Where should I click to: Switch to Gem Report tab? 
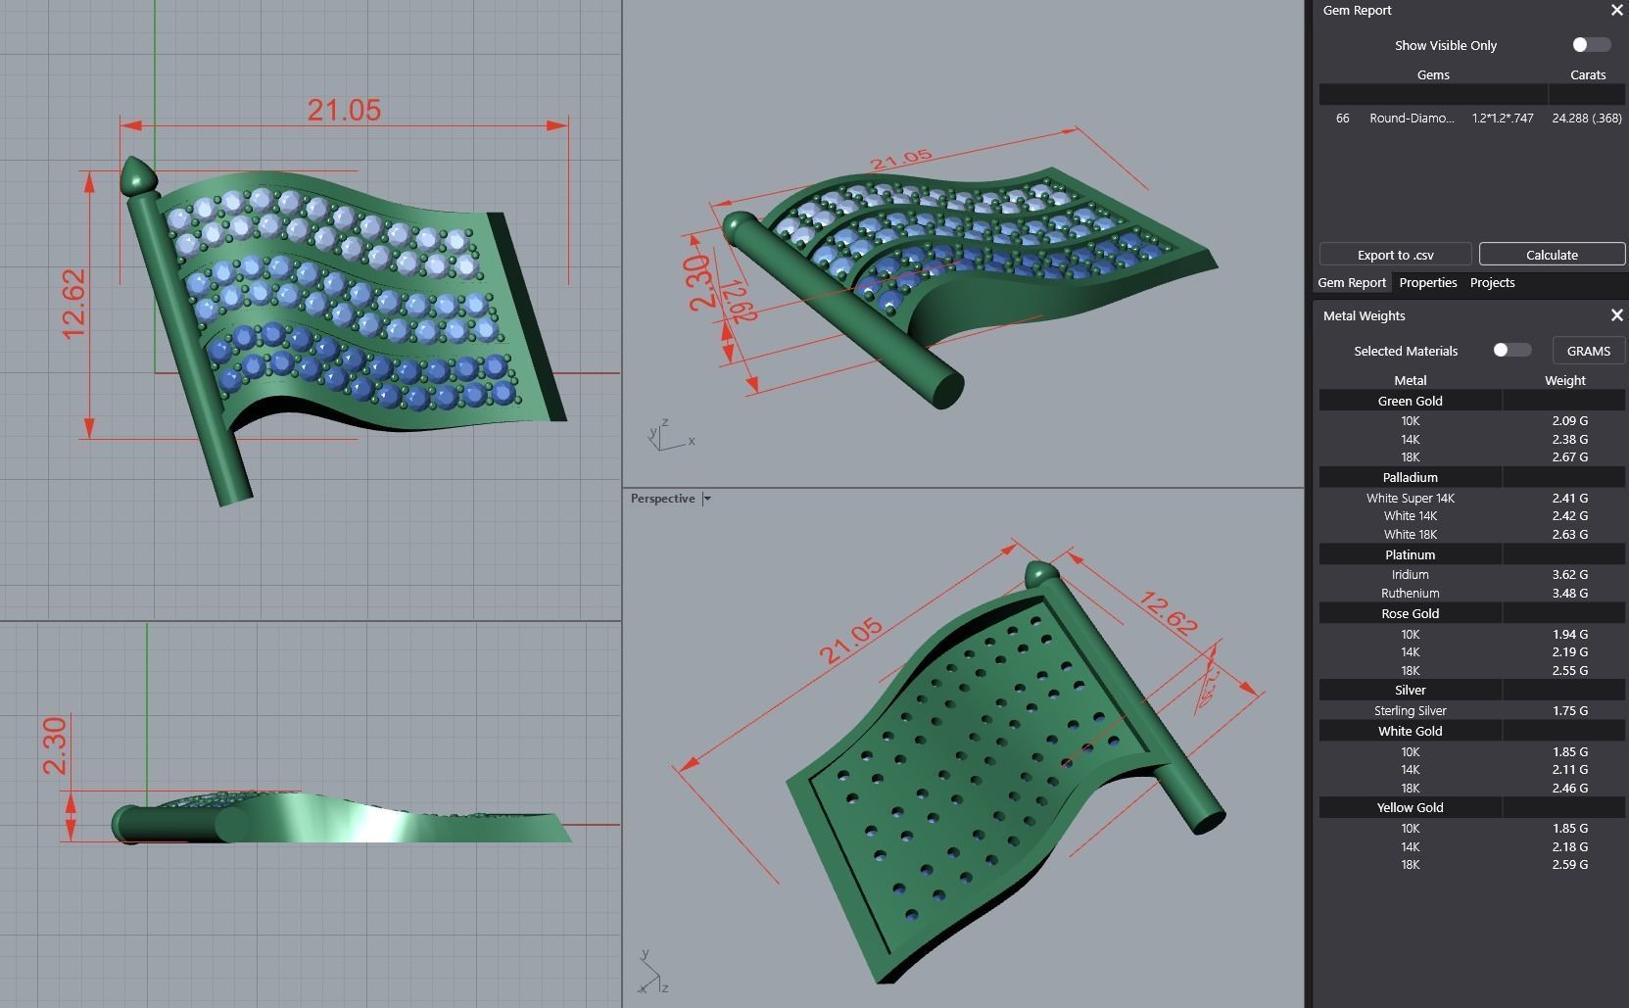pos(1352,282)
